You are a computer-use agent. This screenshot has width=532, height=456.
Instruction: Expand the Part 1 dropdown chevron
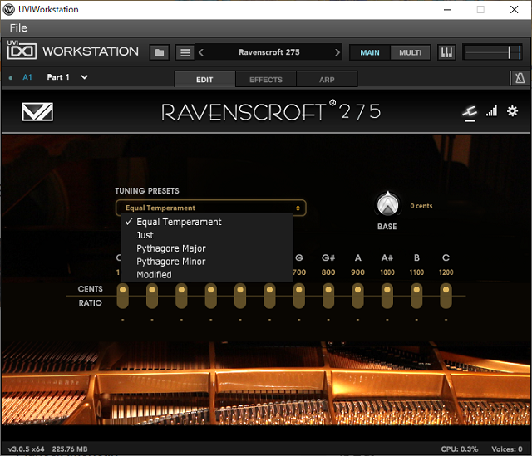84,77
